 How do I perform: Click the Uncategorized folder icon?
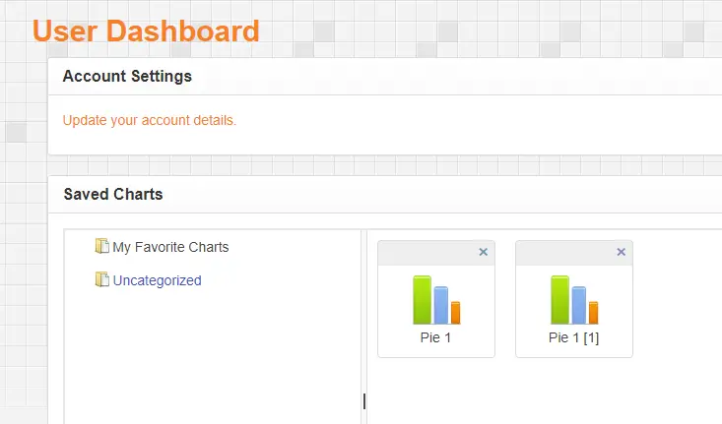tap(101, 279)
